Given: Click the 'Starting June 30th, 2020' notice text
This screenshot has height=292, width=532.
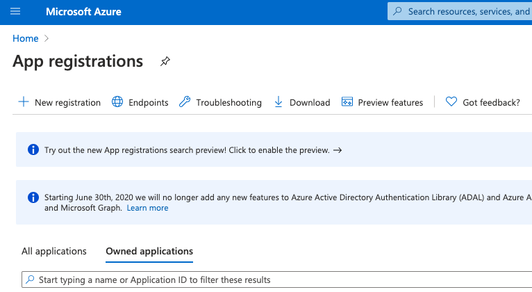Looking at the screenshot, I should tap(288, 202).
